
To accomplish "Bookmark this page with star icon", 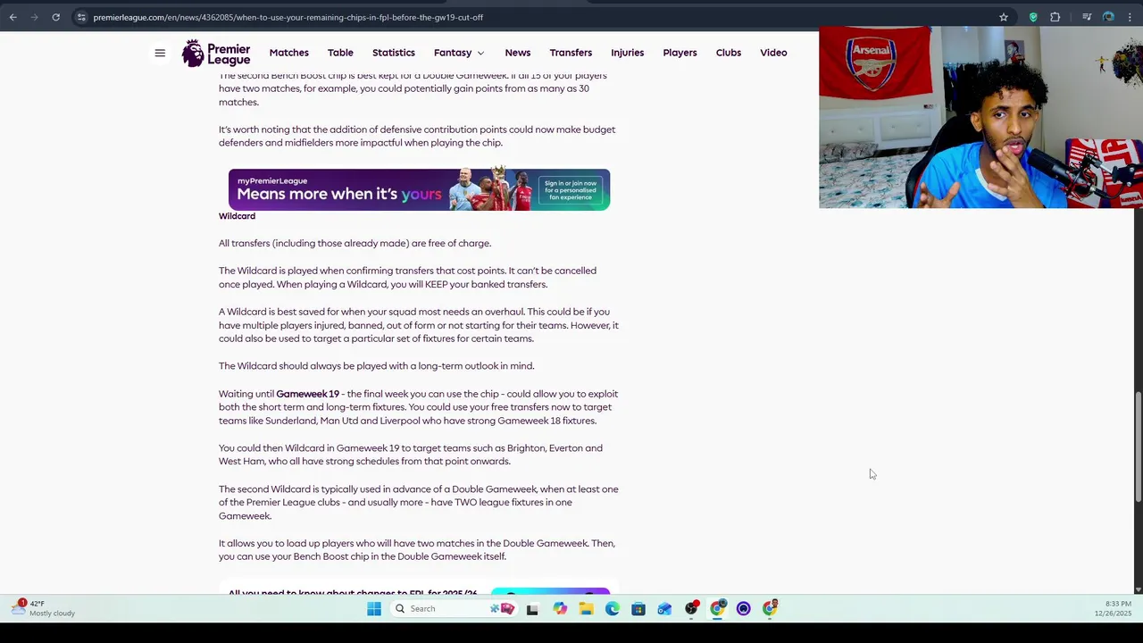I will pos(1004,17).
